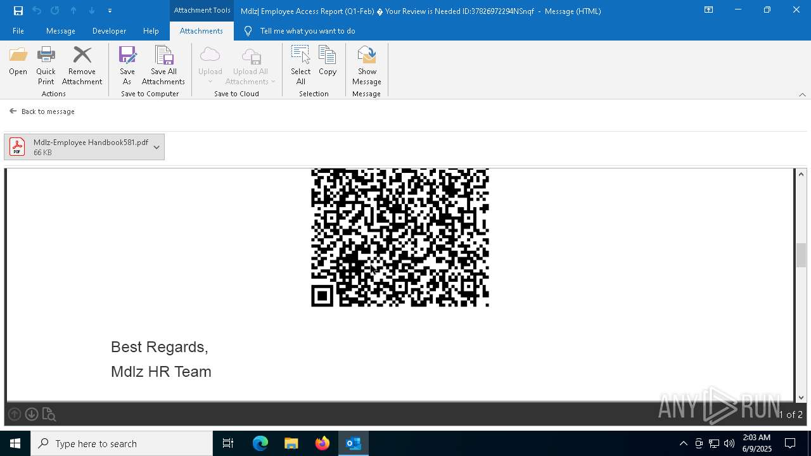Image resolution: width=811 pixels, height=456 pixels.
Task: Click Back to message
Action: (x=42, y=111)
